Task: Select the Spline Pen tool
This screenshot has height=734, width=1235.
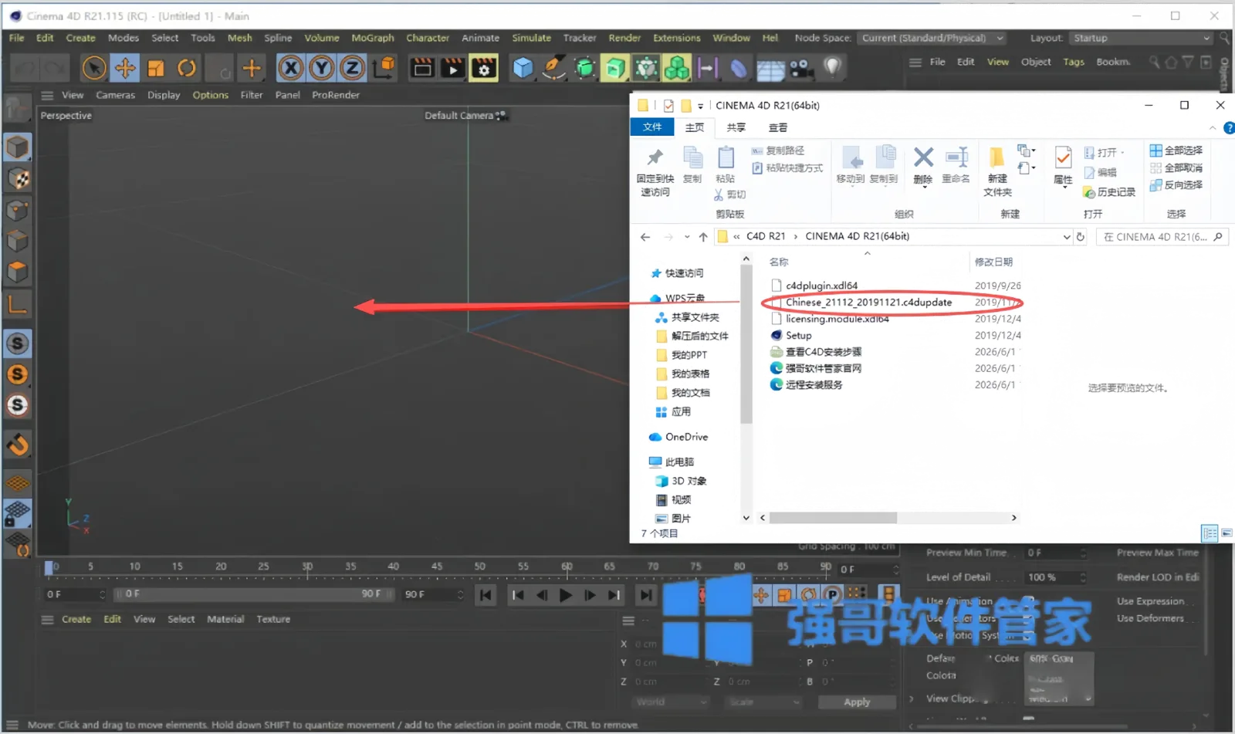Action: [x=553, y=69]
